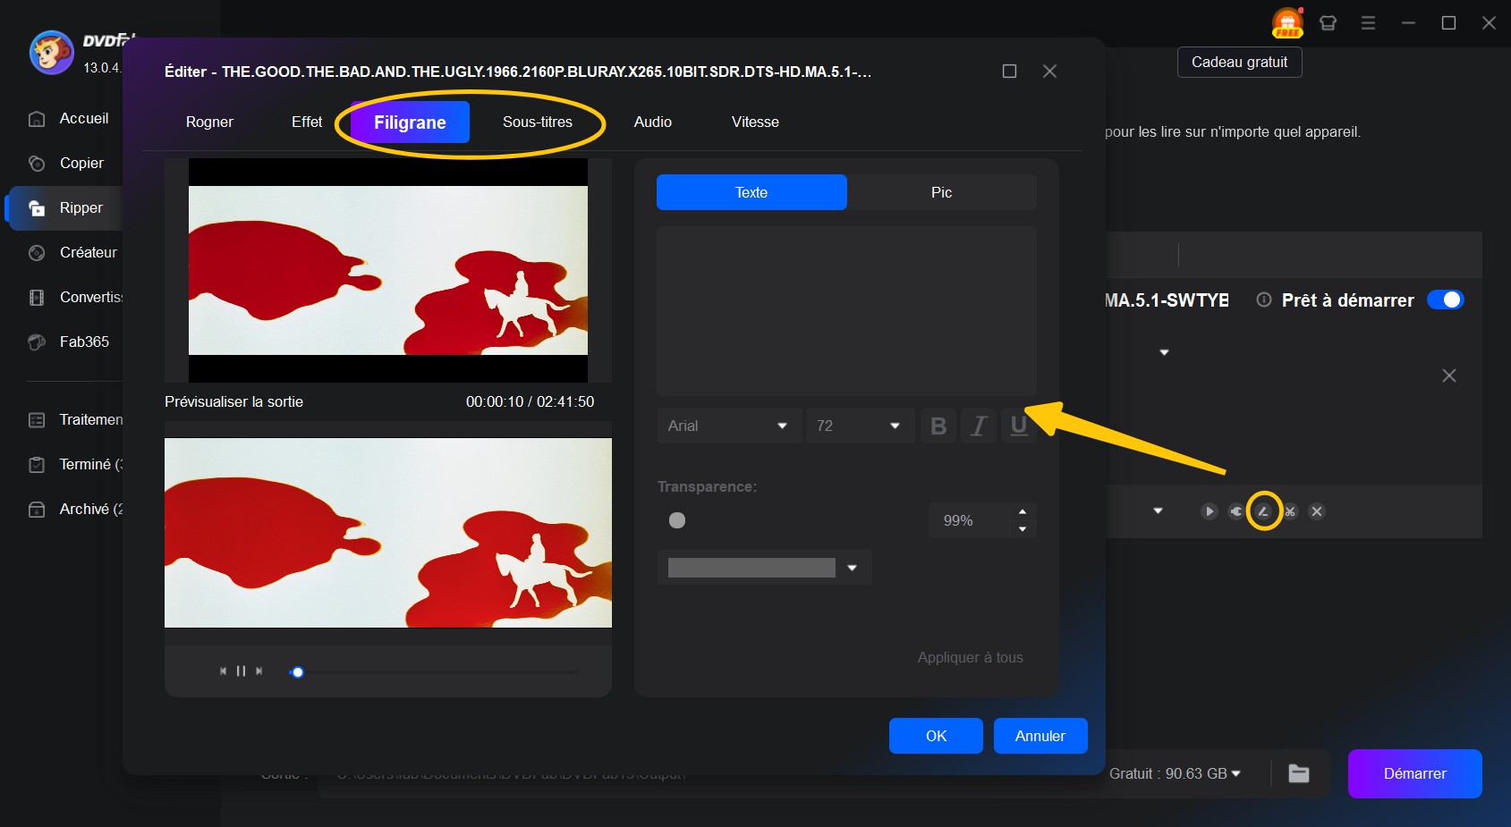Increase the transparency percentage value
The height and width of the screenshot is (827, 1511).
click(1023, 511)
